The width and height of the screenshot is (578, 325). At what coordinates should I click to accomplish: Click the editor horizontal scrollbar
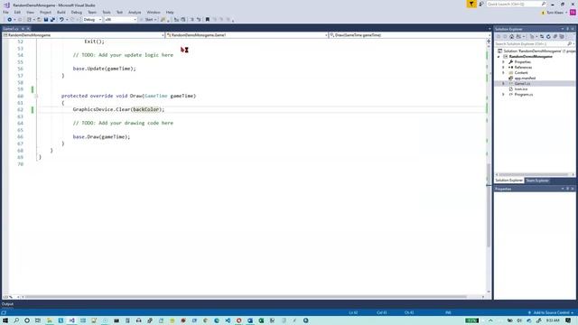click(x=246, y=297)
